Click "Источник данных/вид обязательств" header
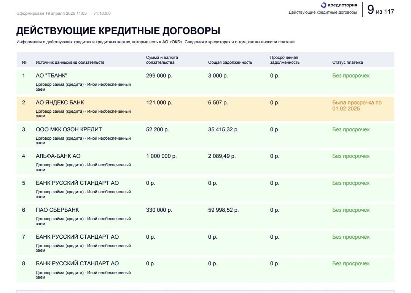 point(70,62)
